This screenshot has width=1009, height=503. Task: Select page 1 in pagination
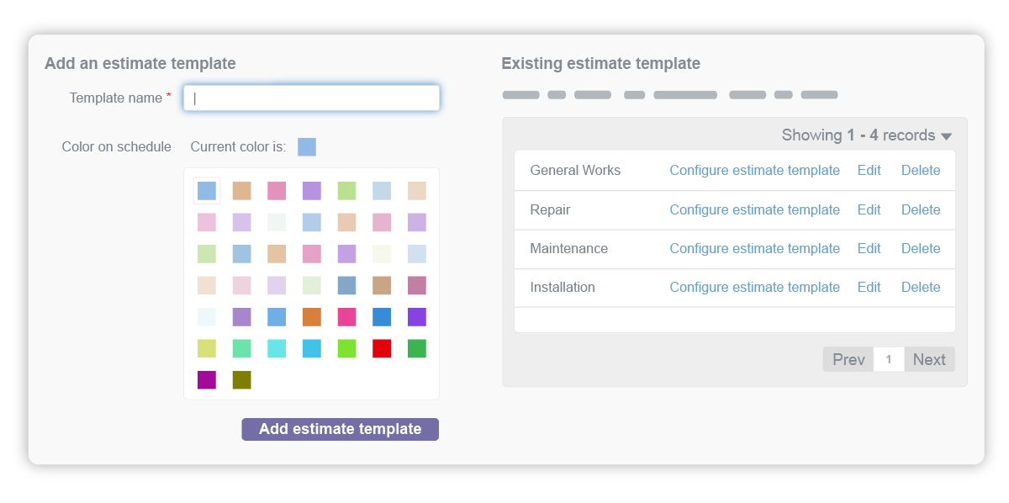(x=889, y=359)
